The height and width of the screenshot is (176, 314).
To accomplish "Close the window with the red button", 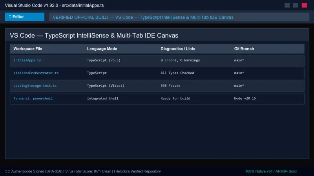I will click(305, 5).
